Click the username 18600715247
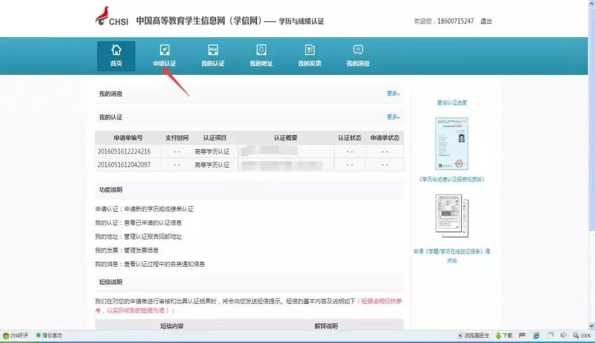The height and width of the screenshot is (343, 595). (x=456, y=21)
